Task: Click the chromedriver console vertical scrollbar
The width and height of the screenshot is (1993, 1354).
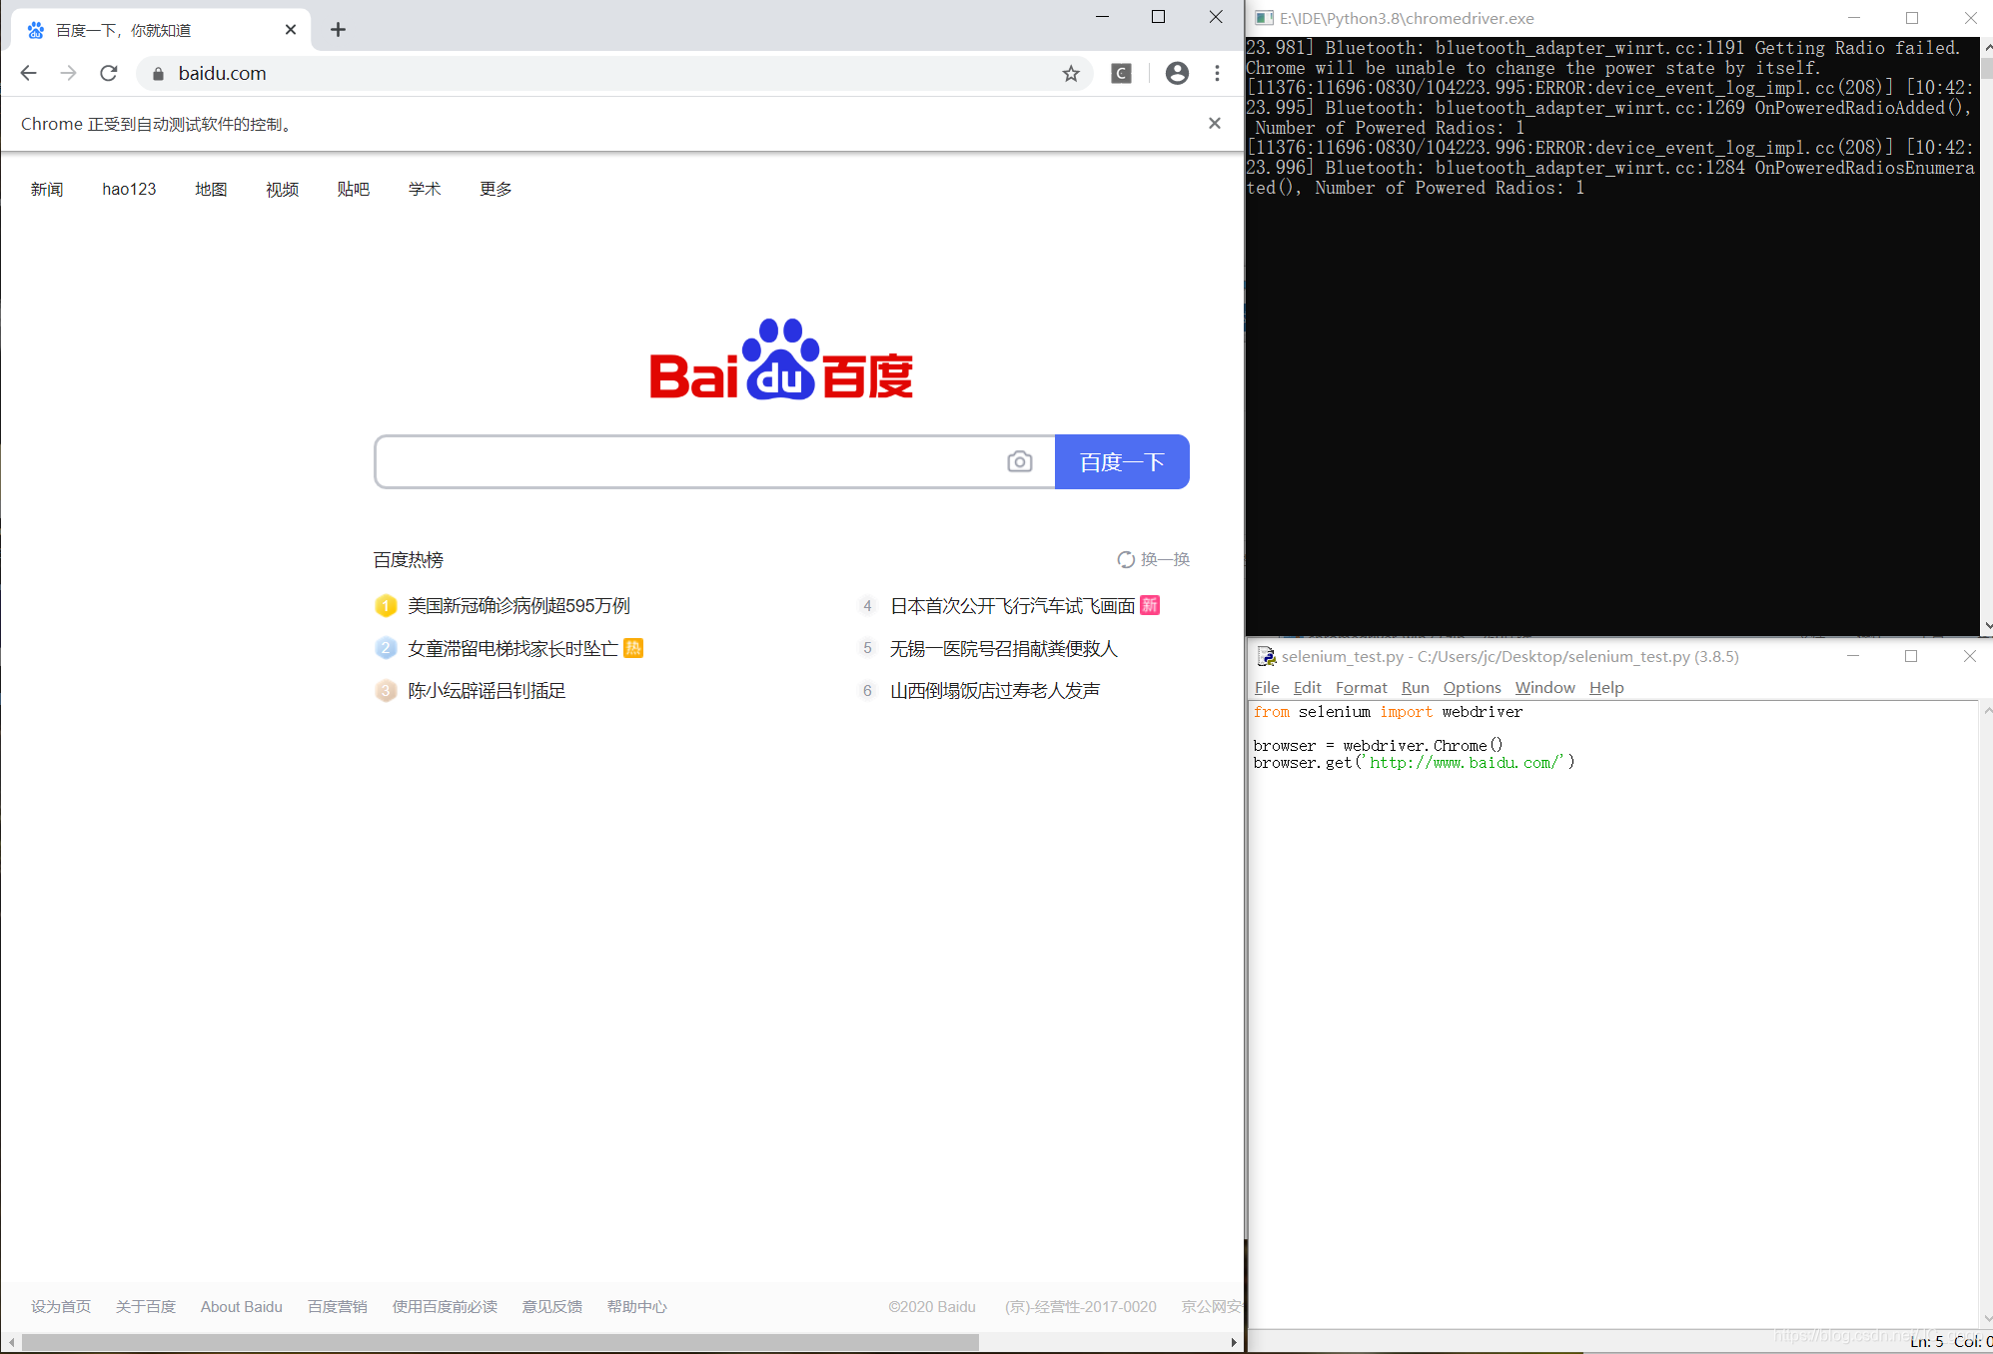Action: point(1986,336)
